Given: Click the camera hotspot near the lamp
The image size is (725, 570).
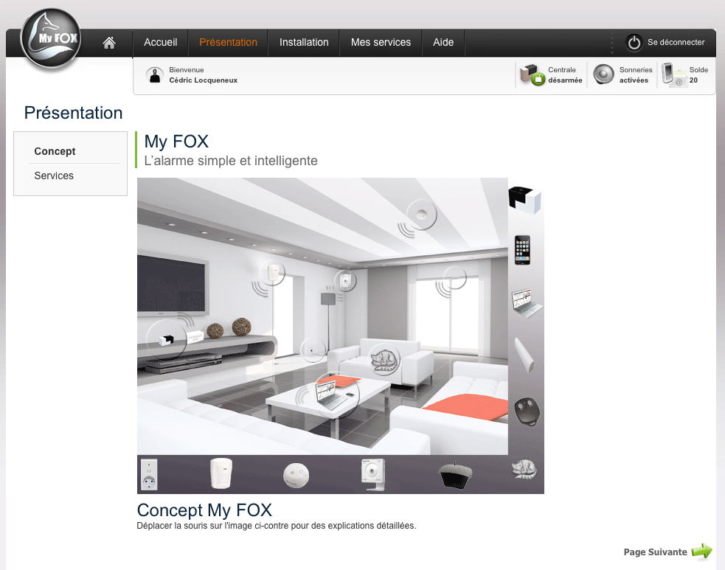Looking at the screenshot, I should pos(345,281).
